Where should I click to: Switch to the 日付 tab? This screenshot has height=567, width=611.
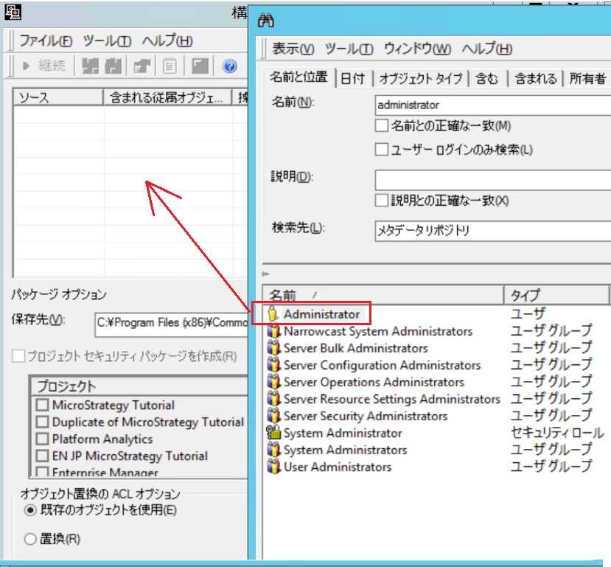coord(352,79)
